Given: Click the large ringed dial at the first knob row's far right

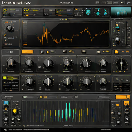Looking at the screenshot, I should coord(121,64).
